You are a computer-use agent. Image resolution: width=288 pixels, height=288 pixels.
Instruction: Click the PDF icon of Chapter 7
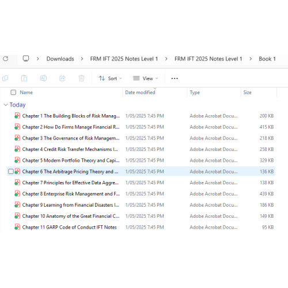(x=17, y=183)
